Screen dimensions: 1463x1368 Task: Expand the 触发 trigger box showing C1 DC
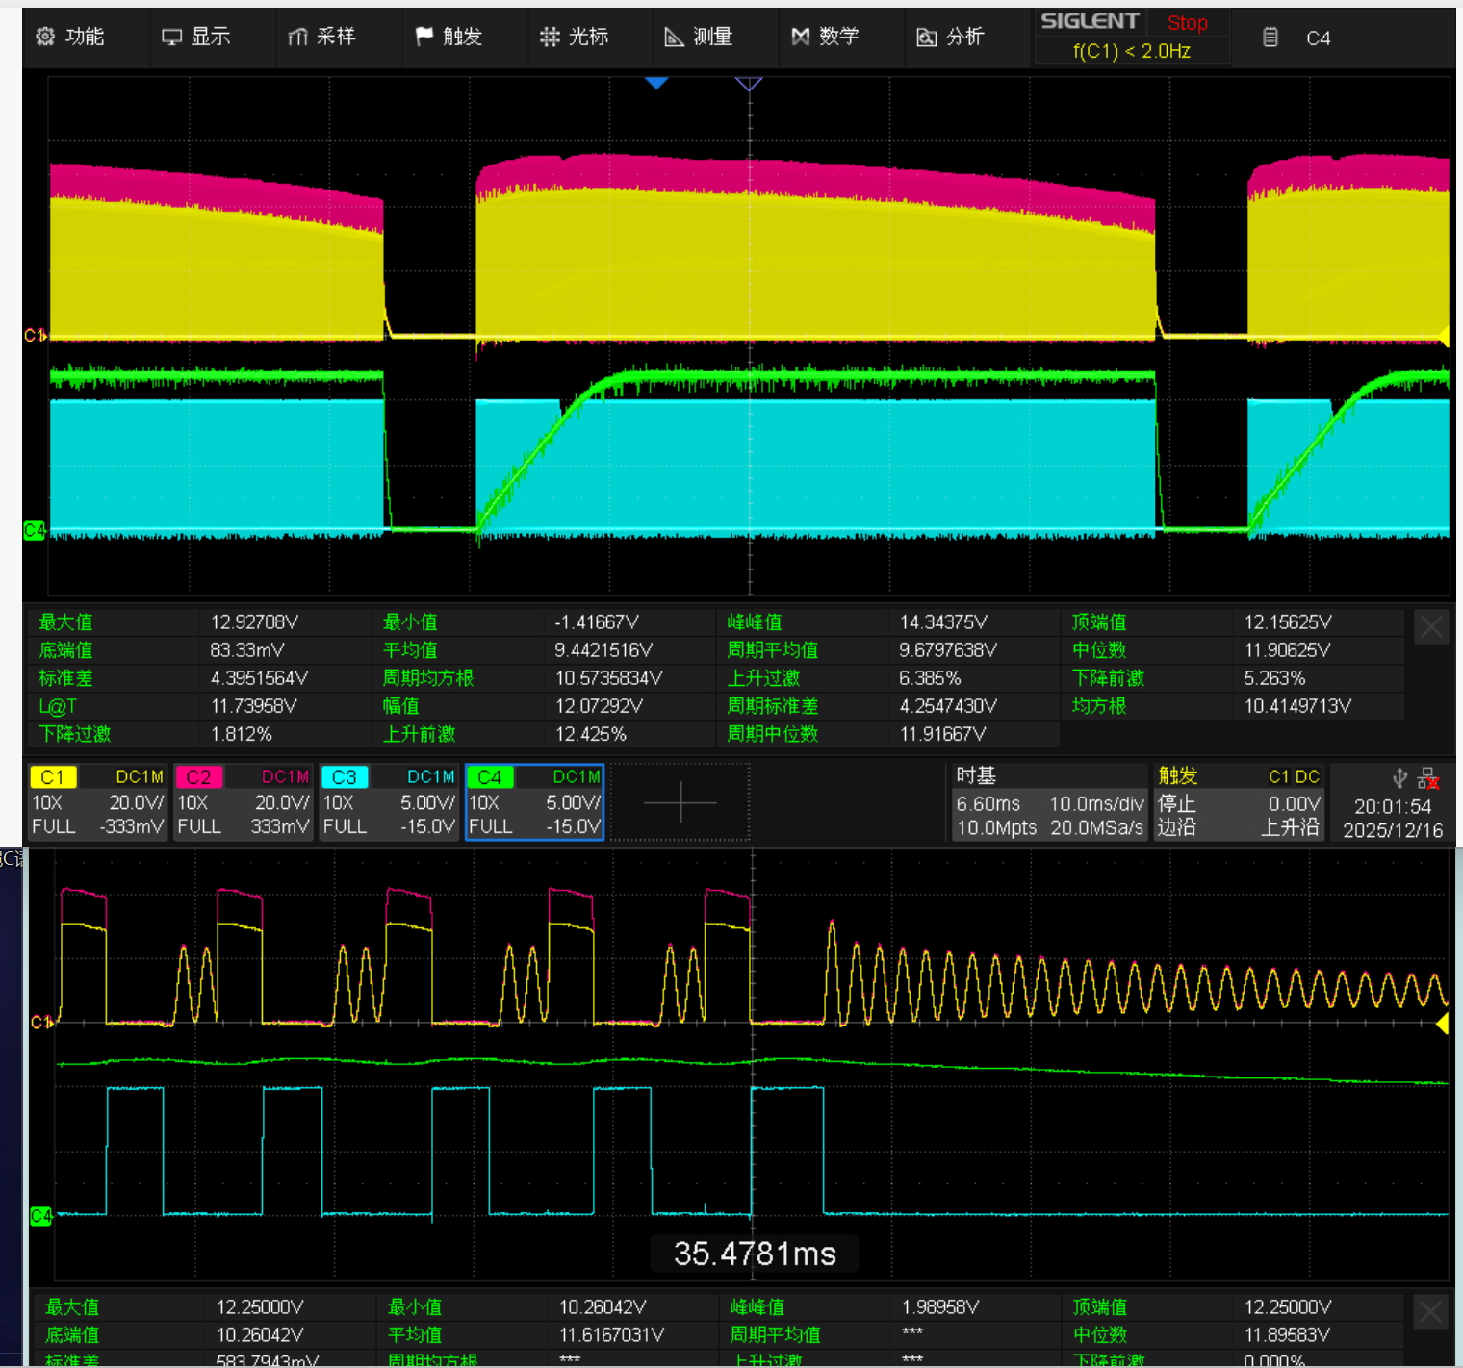click(x=1238, y=802)
